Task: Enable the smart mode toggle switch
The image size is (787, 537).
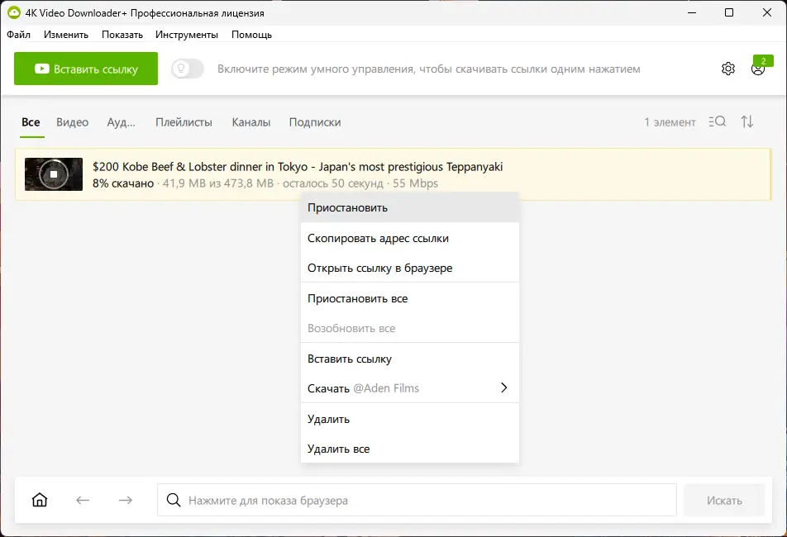Action: [188, 69]
